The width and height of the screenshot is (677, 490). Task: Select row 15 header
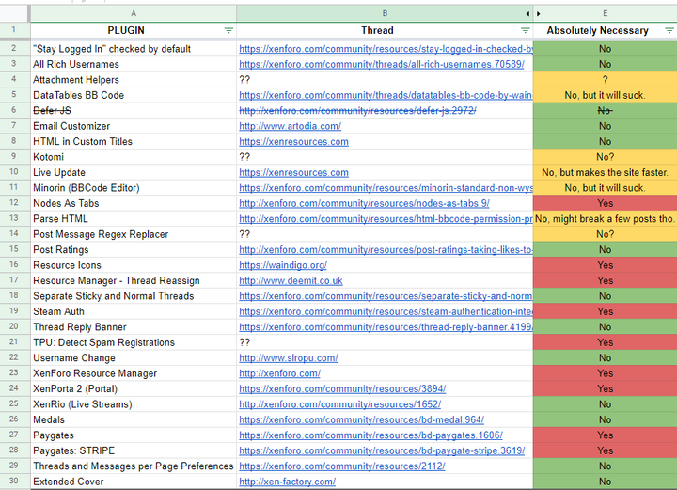coord(15,250)
